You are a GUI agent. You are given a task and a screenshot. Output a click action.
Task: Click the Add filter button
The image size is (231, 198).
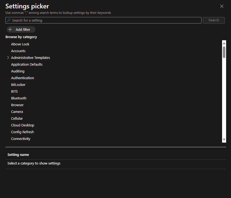(x=21, y=29)
